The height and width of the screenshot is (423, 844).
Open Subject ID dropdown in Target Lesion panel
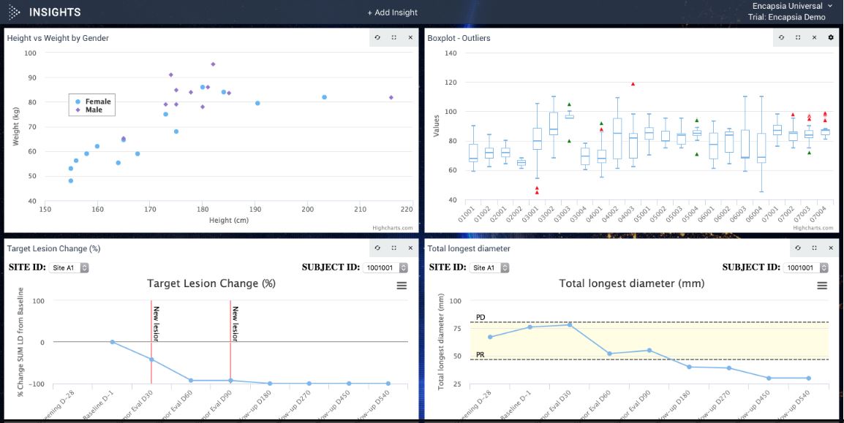click(385, 267)
